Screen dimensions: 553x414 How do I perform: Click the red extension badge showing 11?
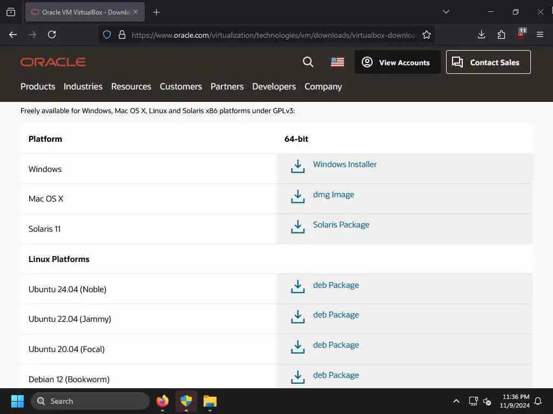tap(521, 33)
